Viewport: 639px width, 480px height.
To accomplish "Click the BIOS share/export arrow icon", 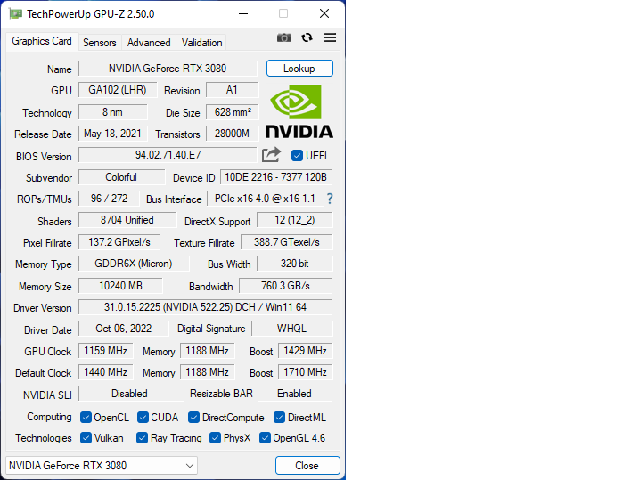I will pyautogui.click(x=272, y=155).
